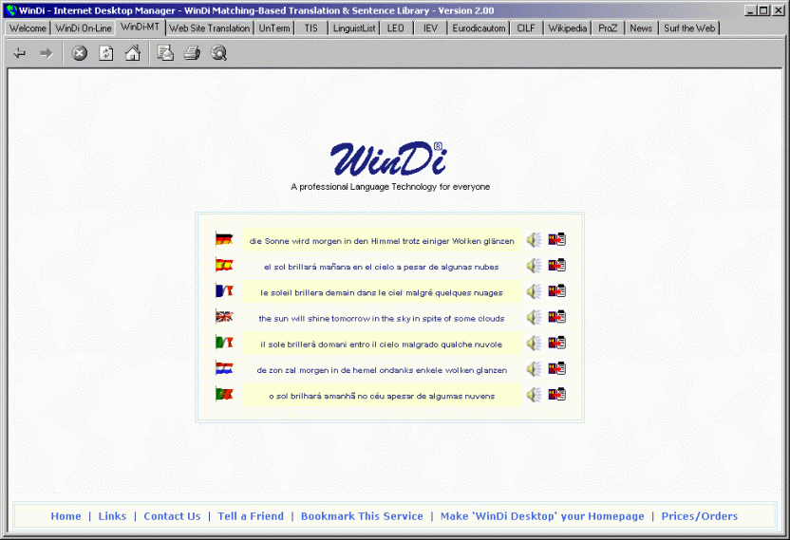Open the Surf the Web tab
Screen dimensions: 790x540
(688, 28)
